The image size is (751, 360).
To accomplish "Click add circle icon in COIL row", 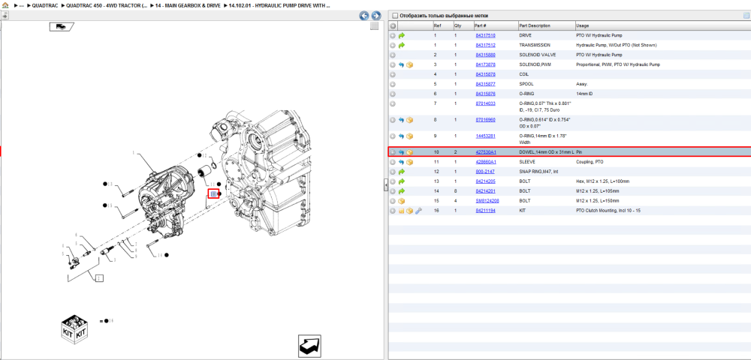I will pos(393,74).
